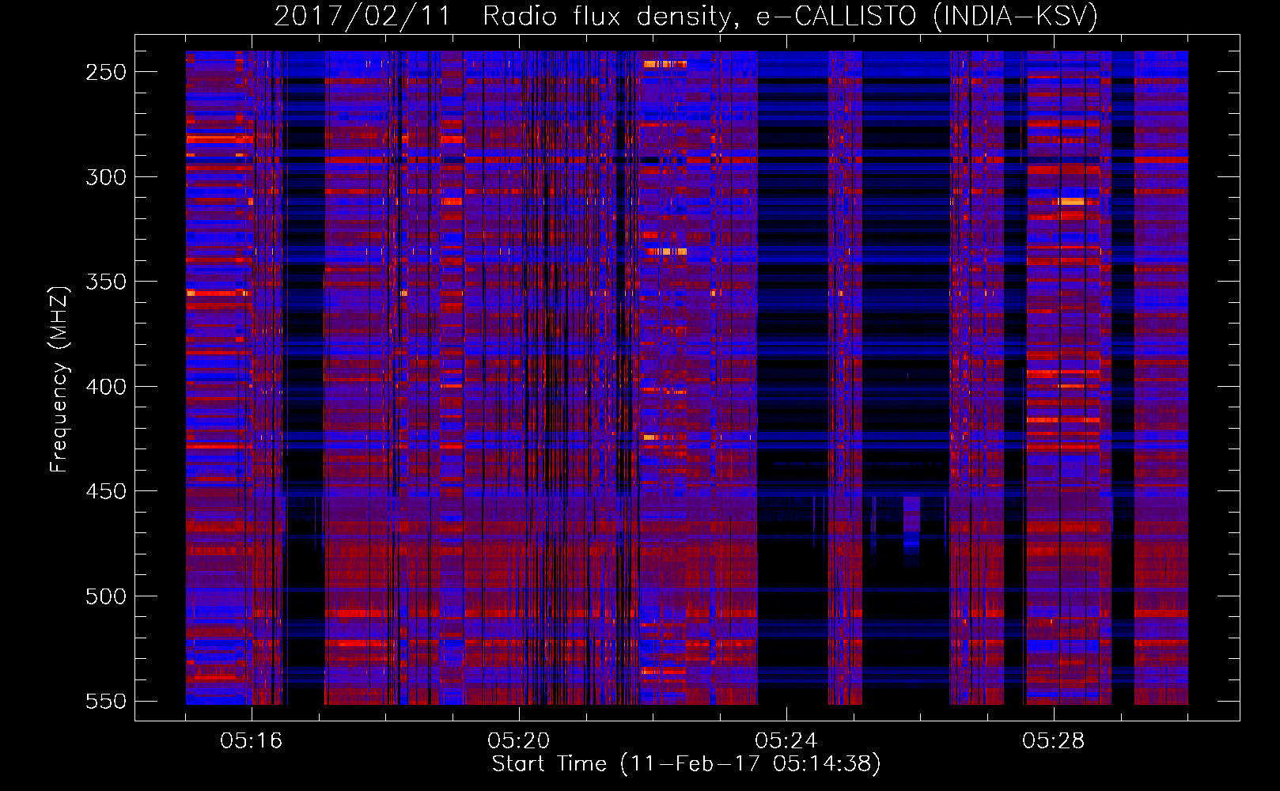Screen dimensions: 1280x791
Task: Select the 250 frequency tick label
Action: 106,72
